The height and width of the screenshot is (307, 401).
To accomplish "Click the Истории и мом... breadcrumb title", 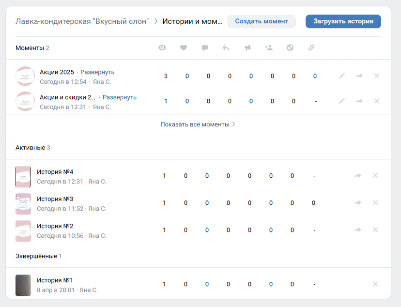I will [192, 21].
